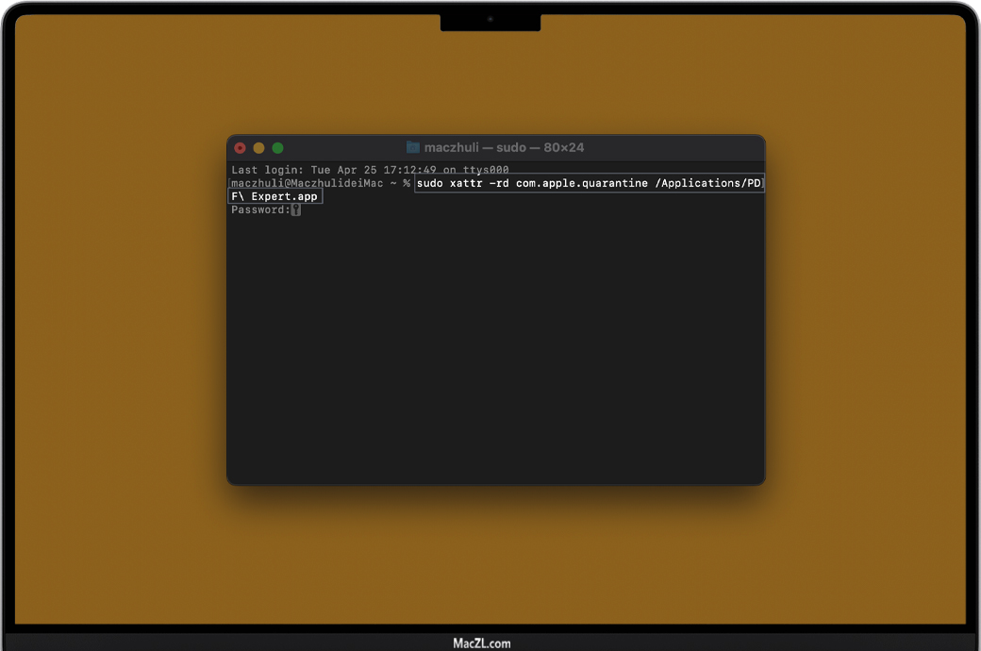Select the window title "maczhuli — sudo"
Viewport: 981px width, 651px height.
pos(475,148)
